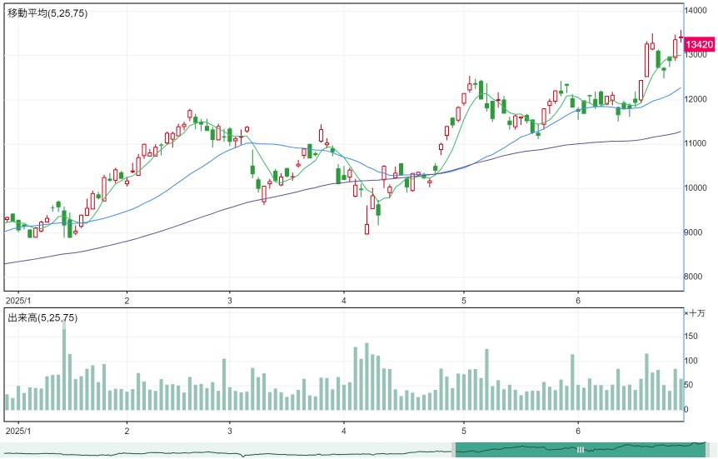Click the 9000 price axis label
The height and width of the screenshot is (459, 718).
coord(693,232)
